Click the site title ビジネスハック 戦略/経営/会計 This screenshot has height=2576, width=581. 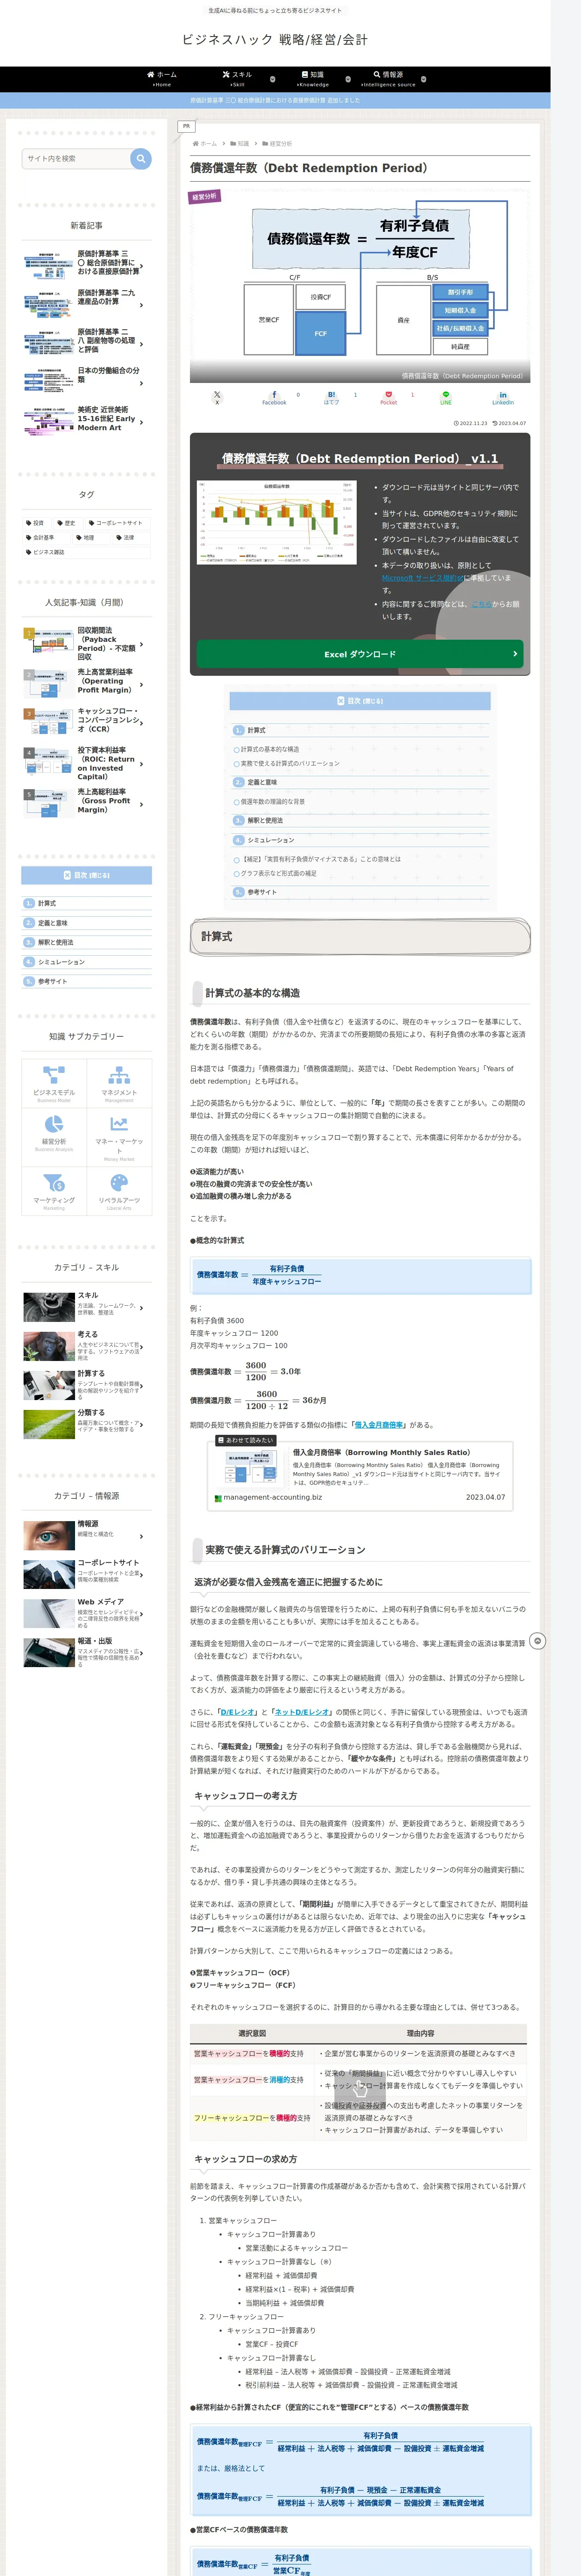pos(274,40)
